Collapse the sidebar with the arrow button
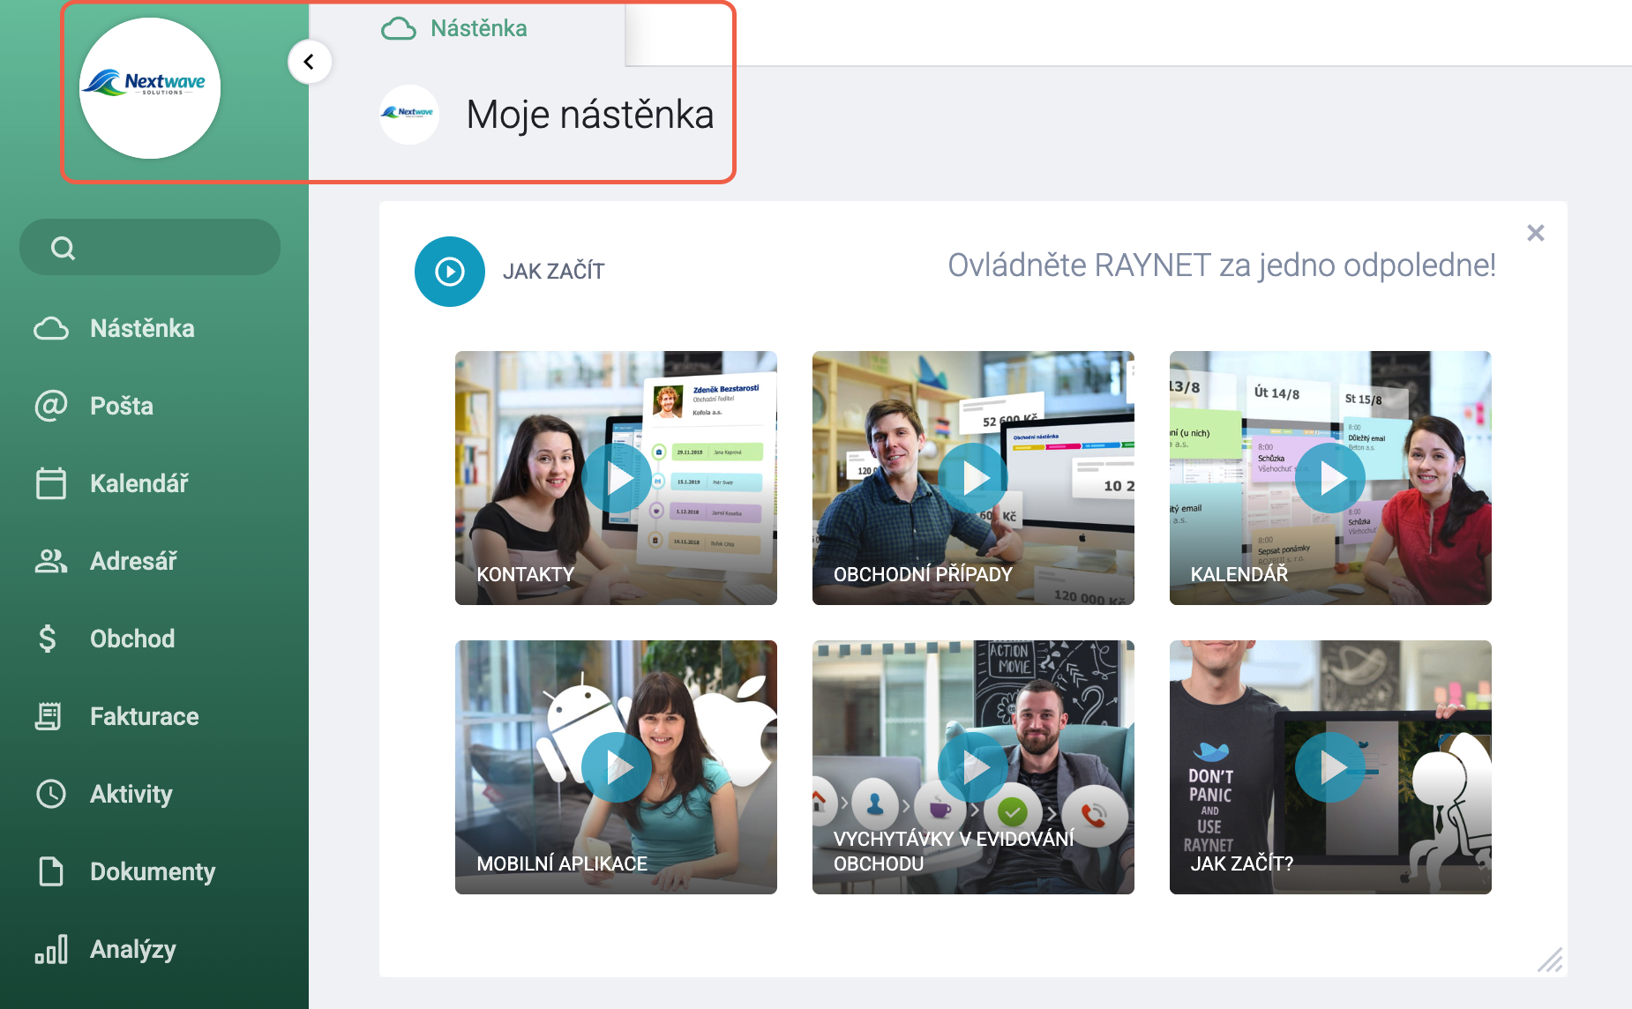 (310, 62)
